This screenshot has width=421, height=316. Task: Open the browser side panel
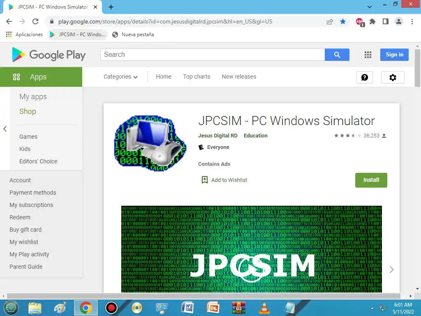386,21
